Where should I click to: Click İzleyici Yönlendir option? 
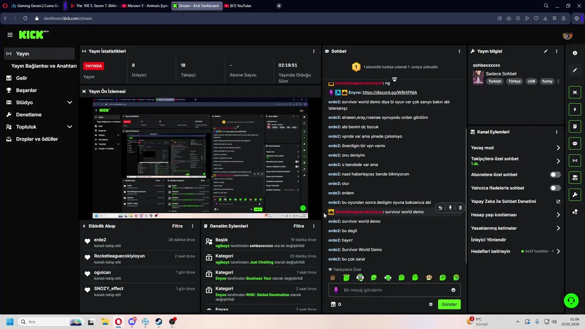(489, 240)
